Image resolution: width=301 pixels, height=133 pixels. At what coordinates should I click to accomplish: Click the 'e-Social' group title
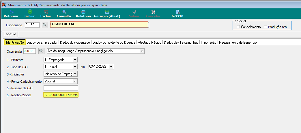coord(240,21)
